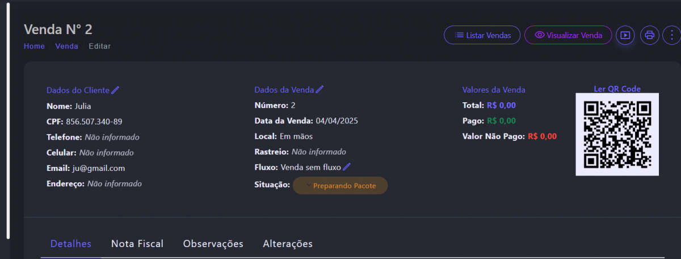Click pencil icon next to Venda sem fluxo
The width and height of the screenshot is (681, 259).
(x=347, y=167)
